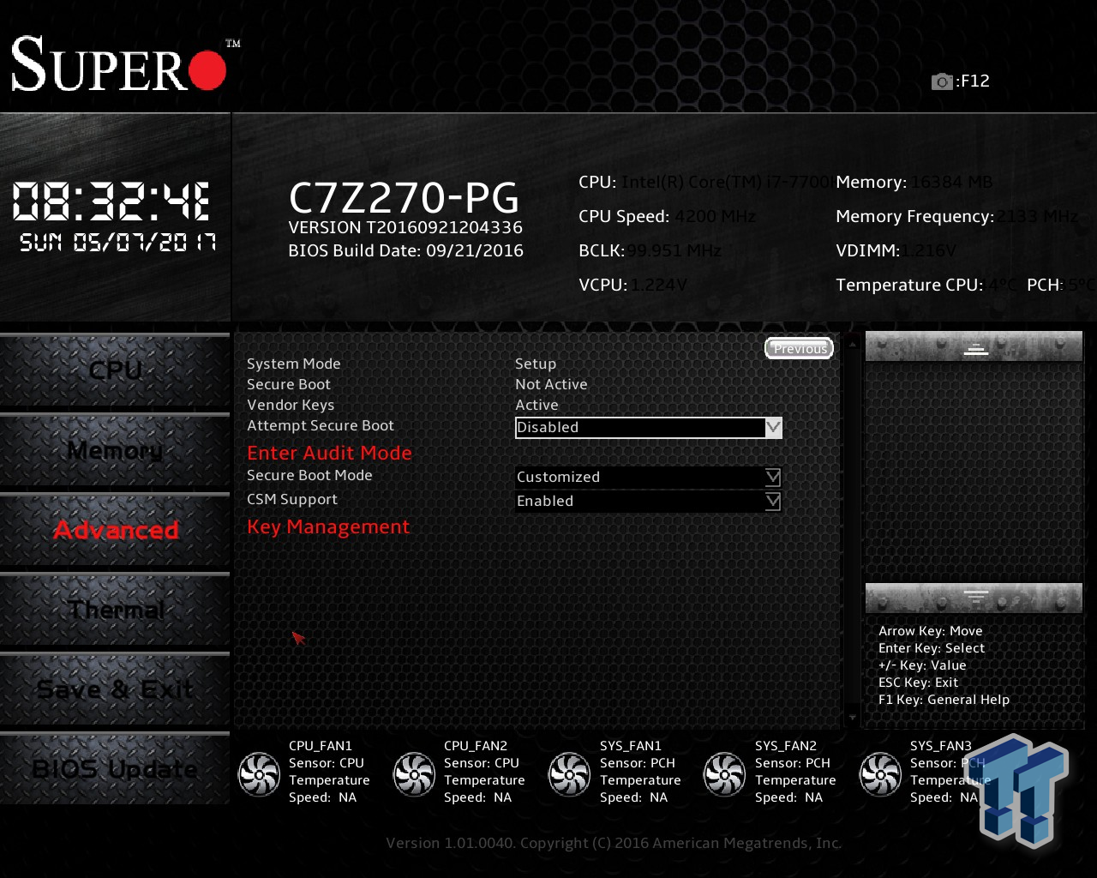This screenshot has width=1097, height=878.
Task: Open the Attempt Secure Boot dropdown arrow
Action: 773,427
